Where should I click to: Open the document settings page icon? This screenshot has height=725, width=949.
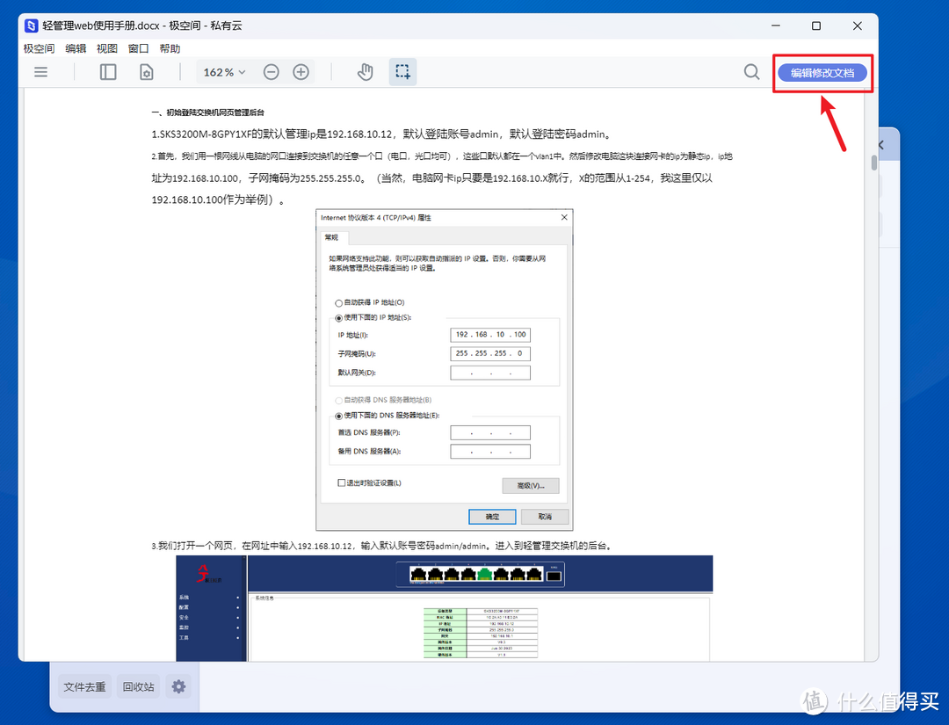point(147,72)
